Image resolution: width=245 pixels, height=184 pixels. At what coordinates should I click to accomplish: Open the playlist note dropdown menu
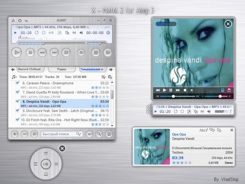(x=14, y=77)
